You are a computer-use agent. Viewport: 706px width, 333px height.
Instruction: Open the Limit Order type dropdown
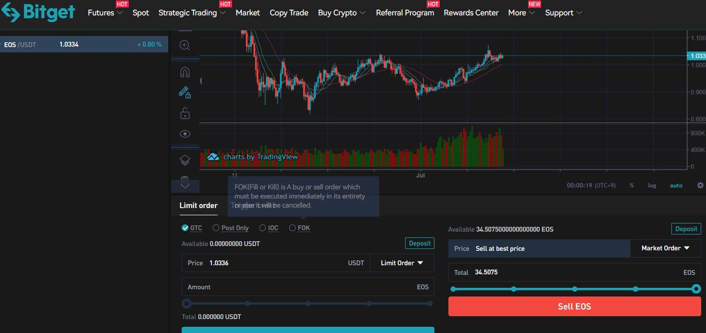pos(402,263)
